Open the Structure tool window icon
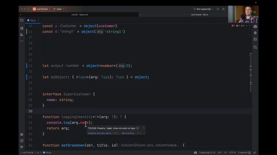This screenshot has height=155, width=277. click(22, 34)
